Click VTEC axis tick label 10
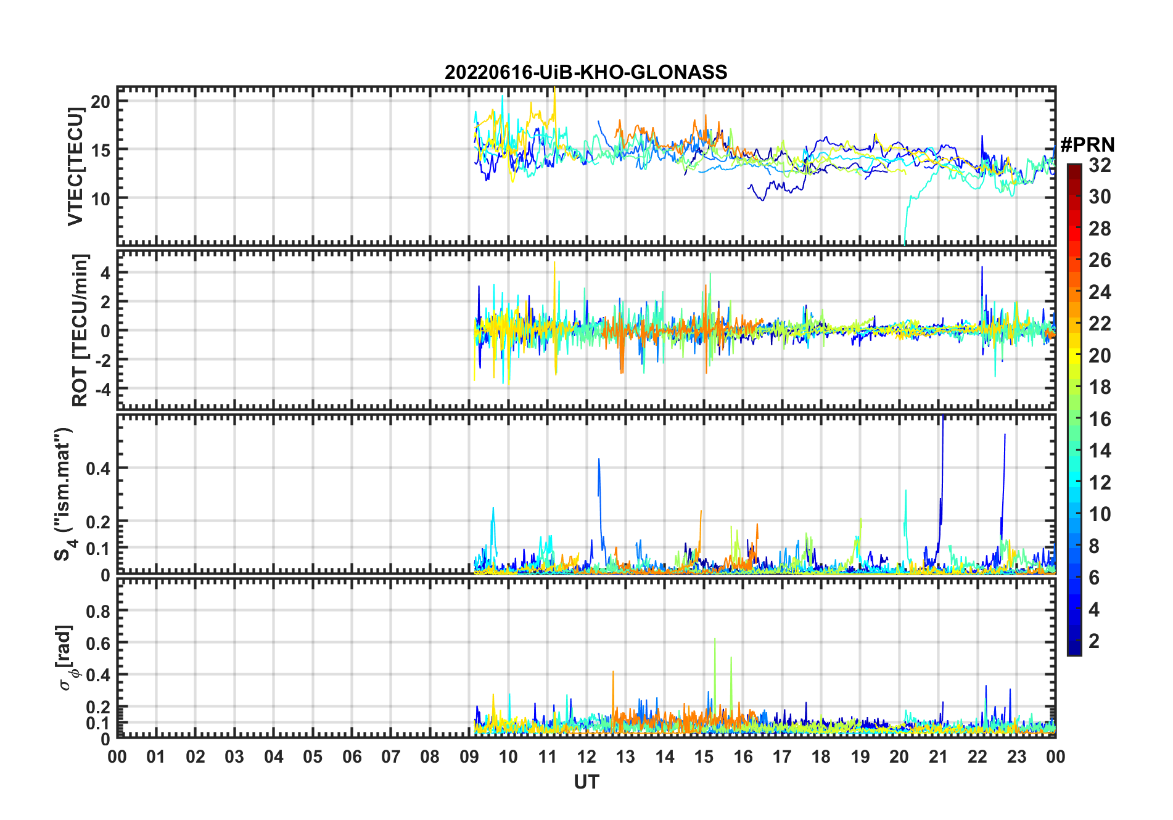1173x820 pixels. pyautogui.click(x=101, y=199)
